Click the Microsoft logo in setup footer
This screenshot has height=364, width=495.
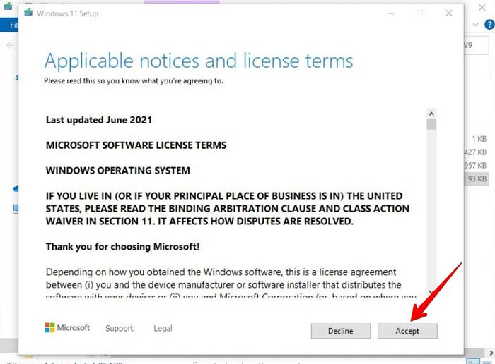[x=67, y=327]
